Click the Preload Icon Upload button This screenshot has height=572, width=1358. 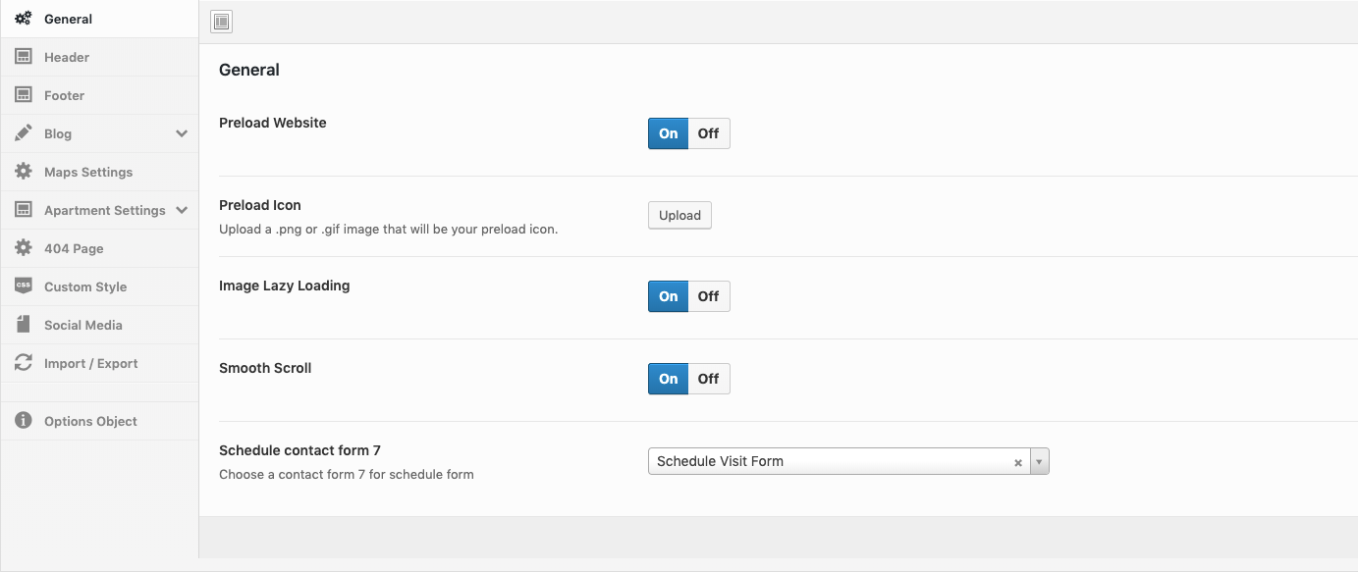tap(679, 216)
